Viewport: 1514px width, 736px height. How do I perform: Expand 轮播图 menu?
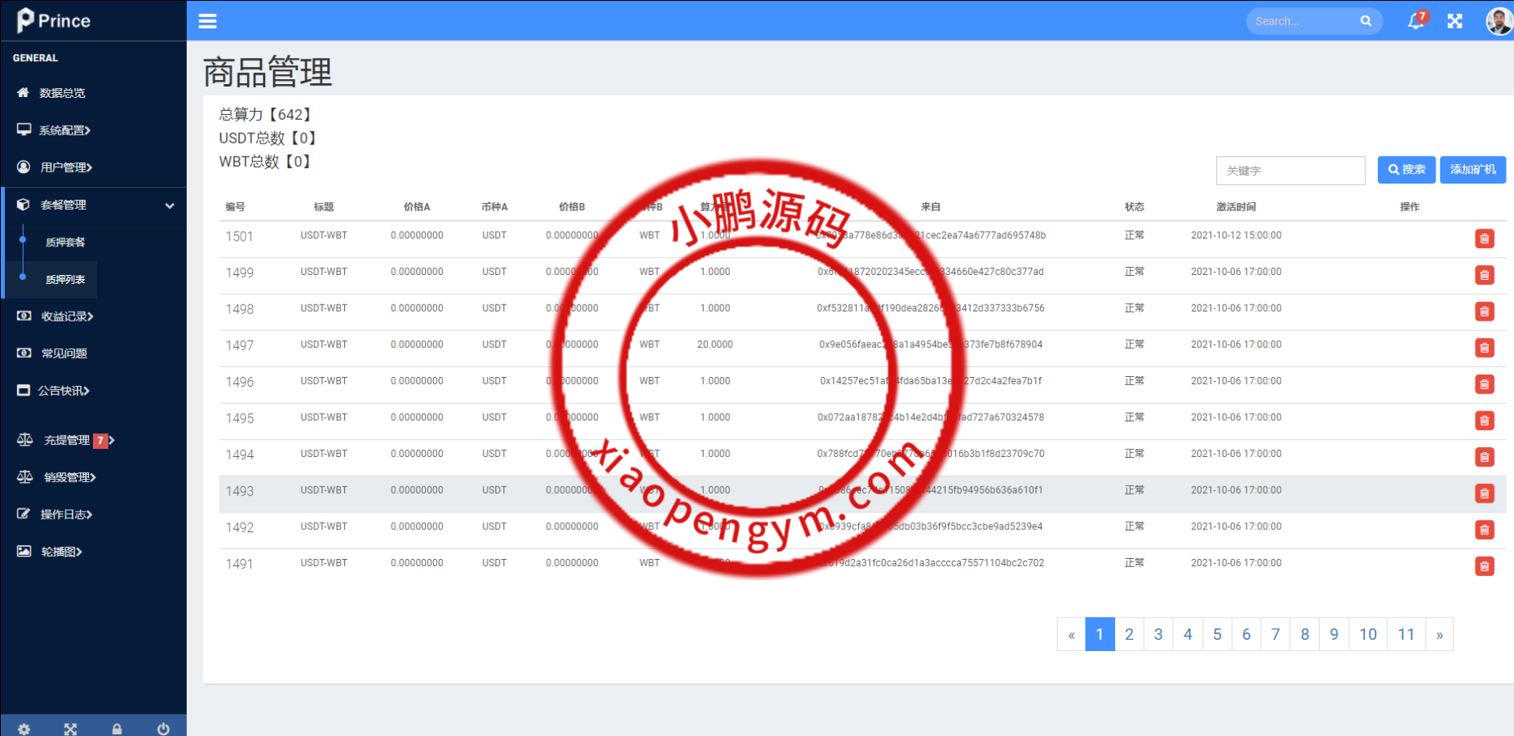click(x=61, y=552)
